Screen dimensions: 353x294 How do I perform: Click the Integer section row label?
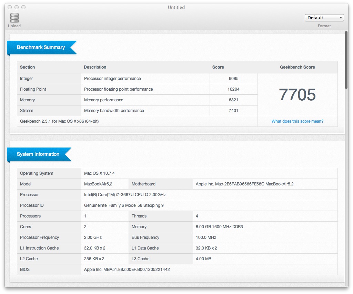26,79
